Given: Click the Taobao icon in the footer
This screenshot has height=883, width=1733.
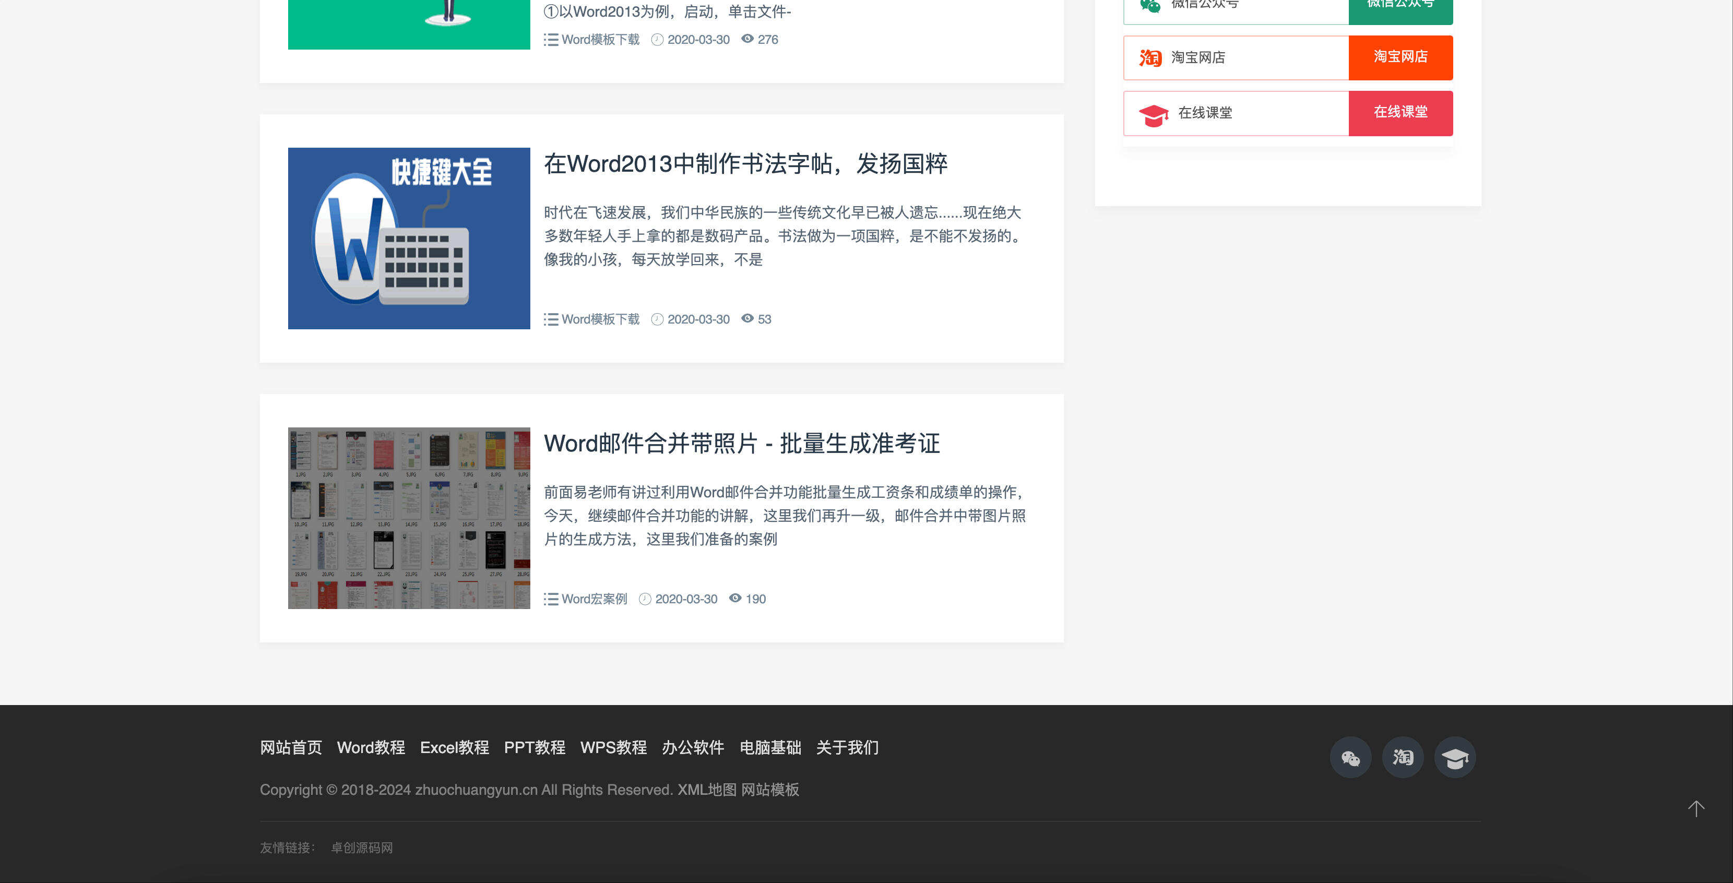Looking at the screenshot, I should click(x=1403, y=758).
